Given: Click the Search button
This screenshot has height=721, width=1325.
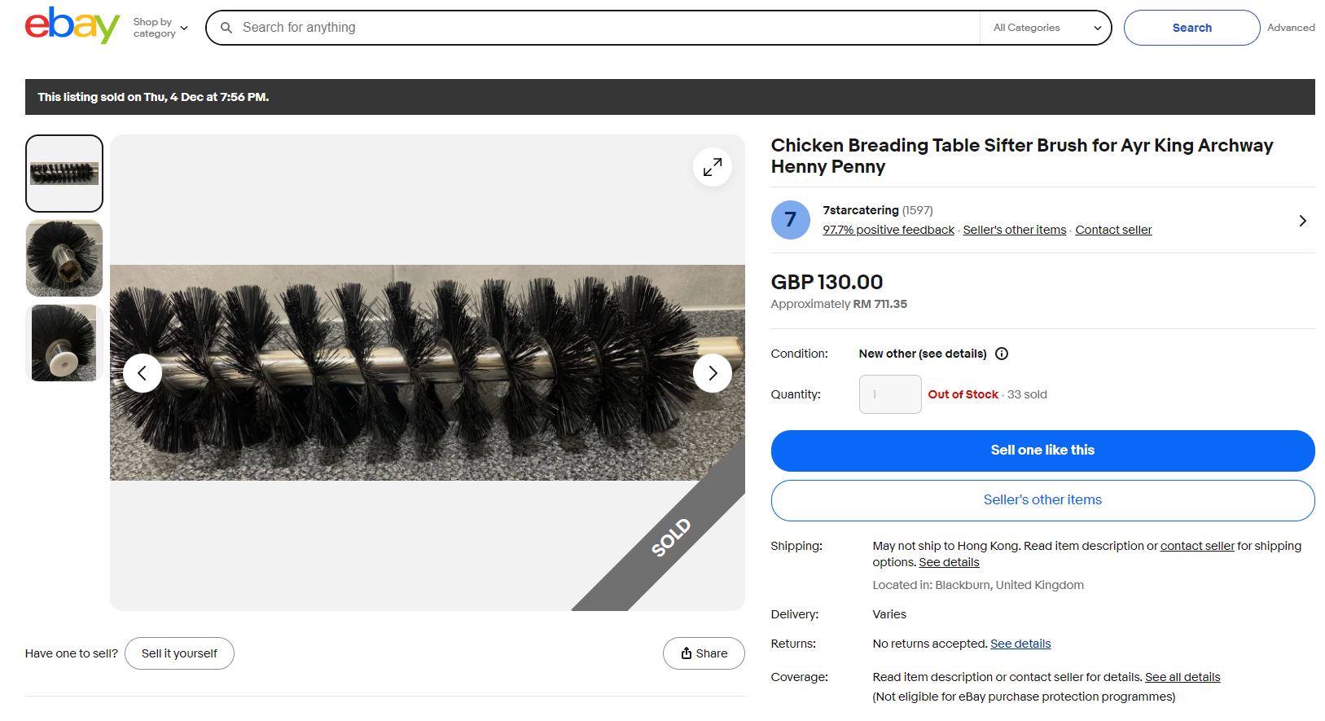Looking at the screenshot, I should click(x=1191, y=28).
